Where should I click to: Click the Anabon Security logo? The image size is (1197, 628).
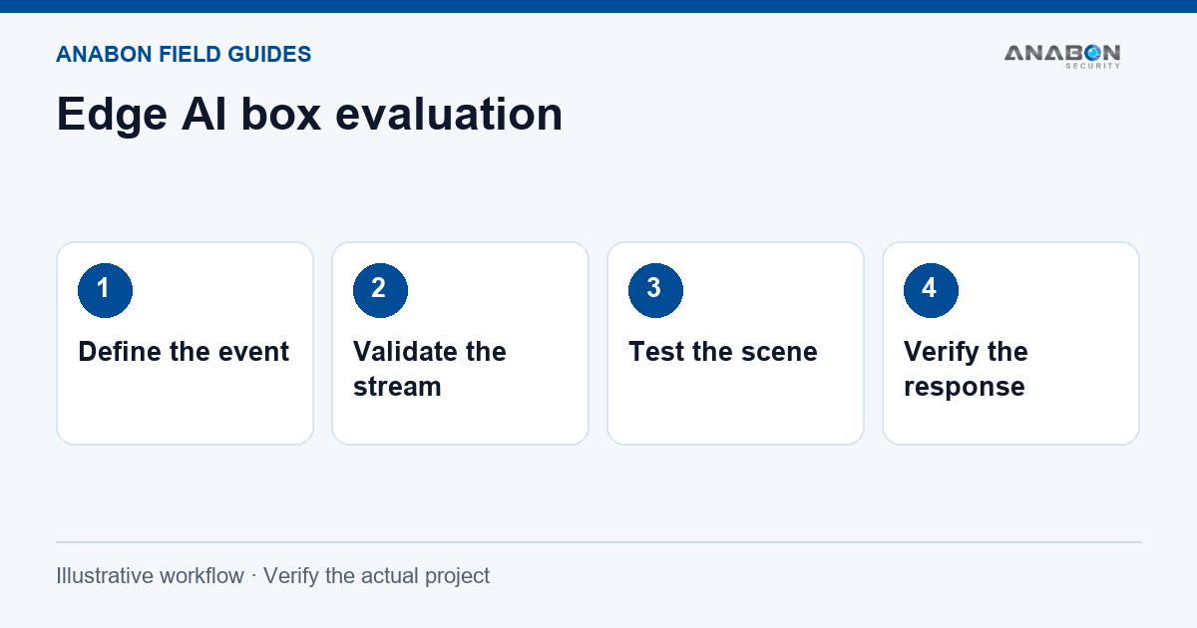(x=1062, y=56)
